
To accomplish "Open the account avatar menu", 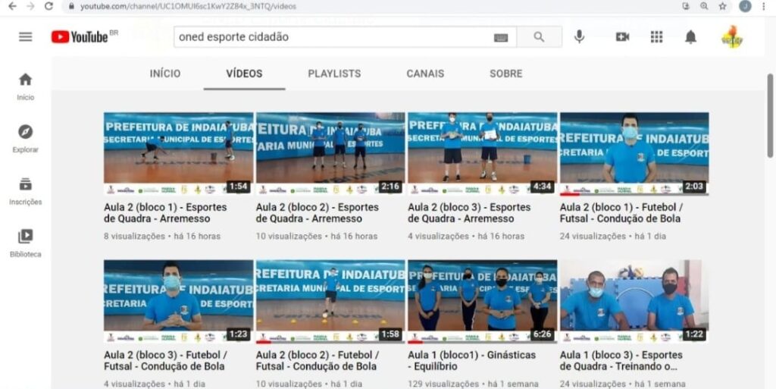I will click(x=731, y=36).
